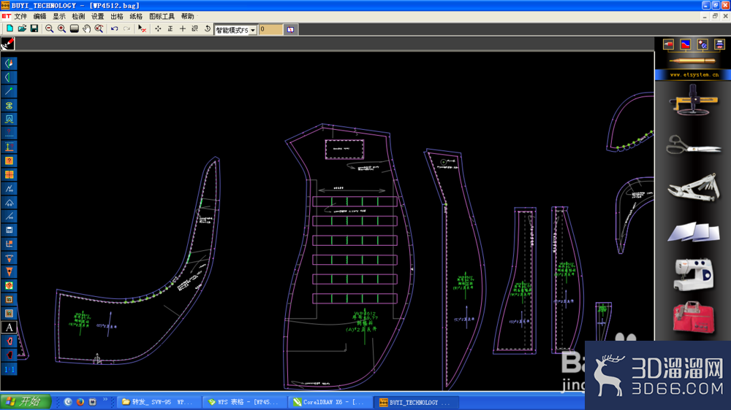Click the rotate counterclockwise toolbar icon

208,29
